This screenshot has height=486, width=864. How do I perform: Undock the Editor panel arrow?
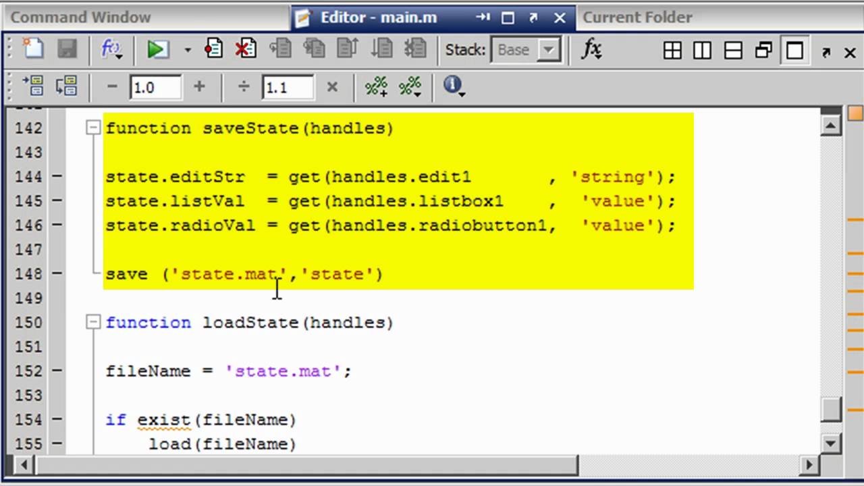click(x=533, y=18)
